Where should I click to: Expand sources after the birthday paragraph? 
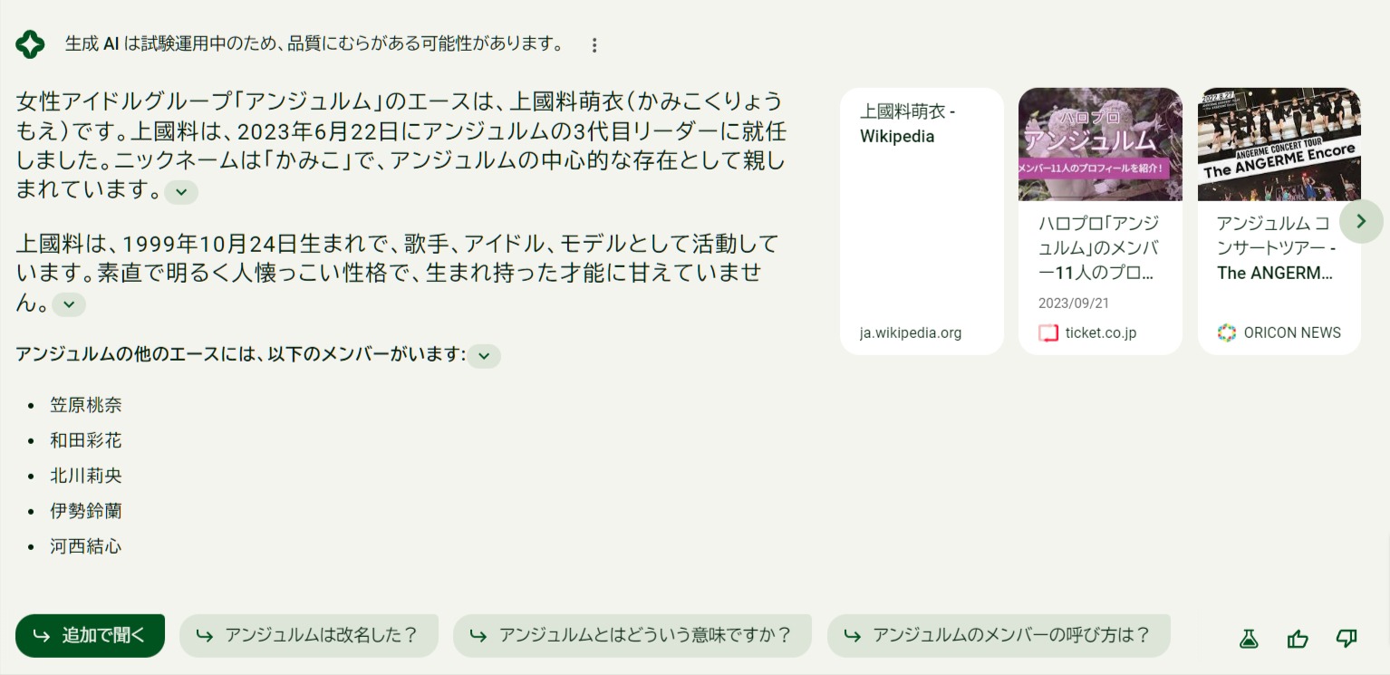pyautogui.click(x=69, y=304)
